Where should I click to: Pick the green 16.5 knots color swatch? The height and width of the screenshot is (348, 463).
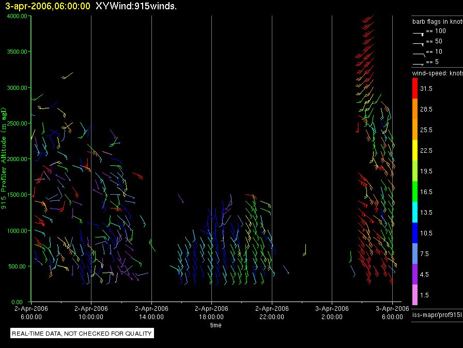pos(414,192)
